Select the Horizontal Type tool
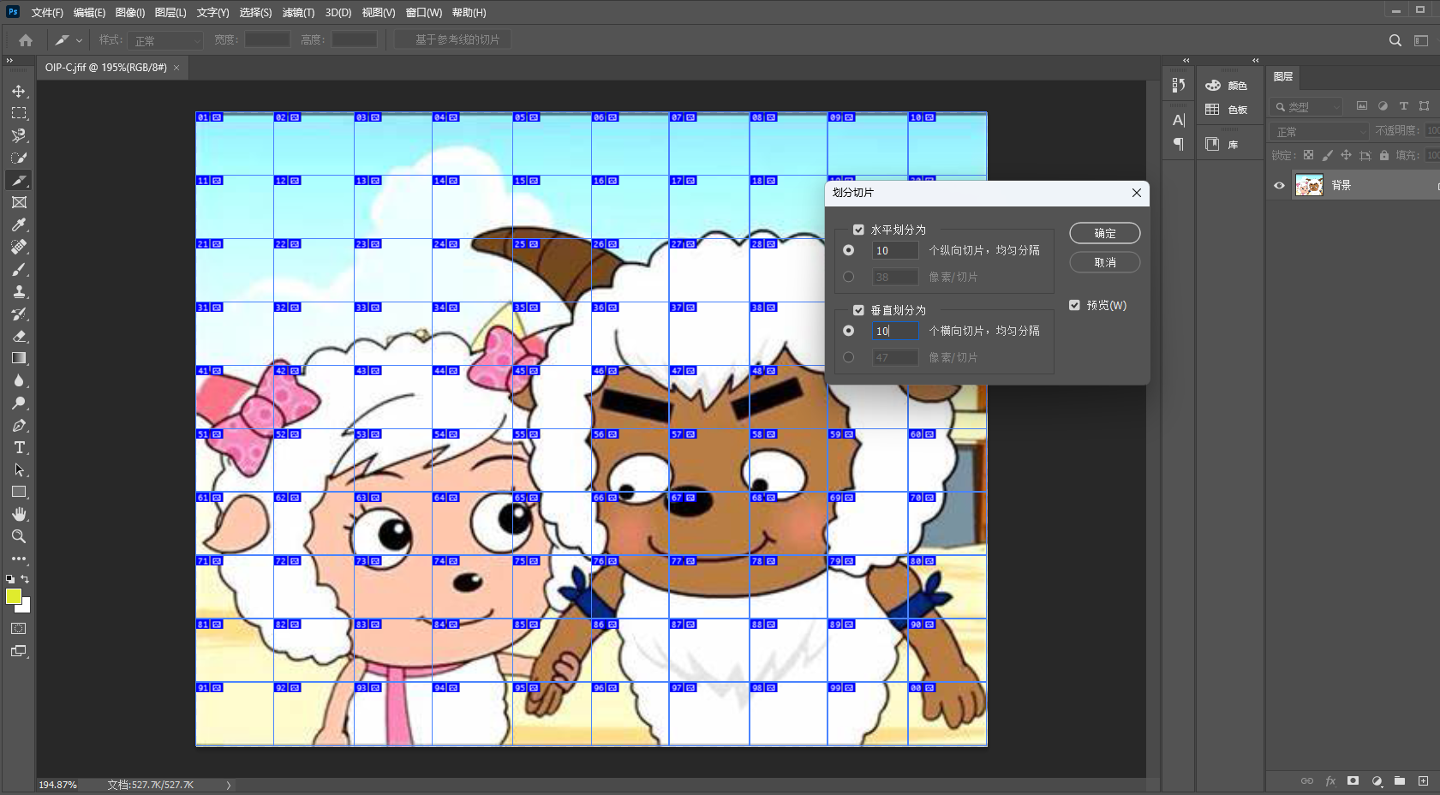Screen dimensions: 1440x795 pyautogui.click(x=19, y=447)
